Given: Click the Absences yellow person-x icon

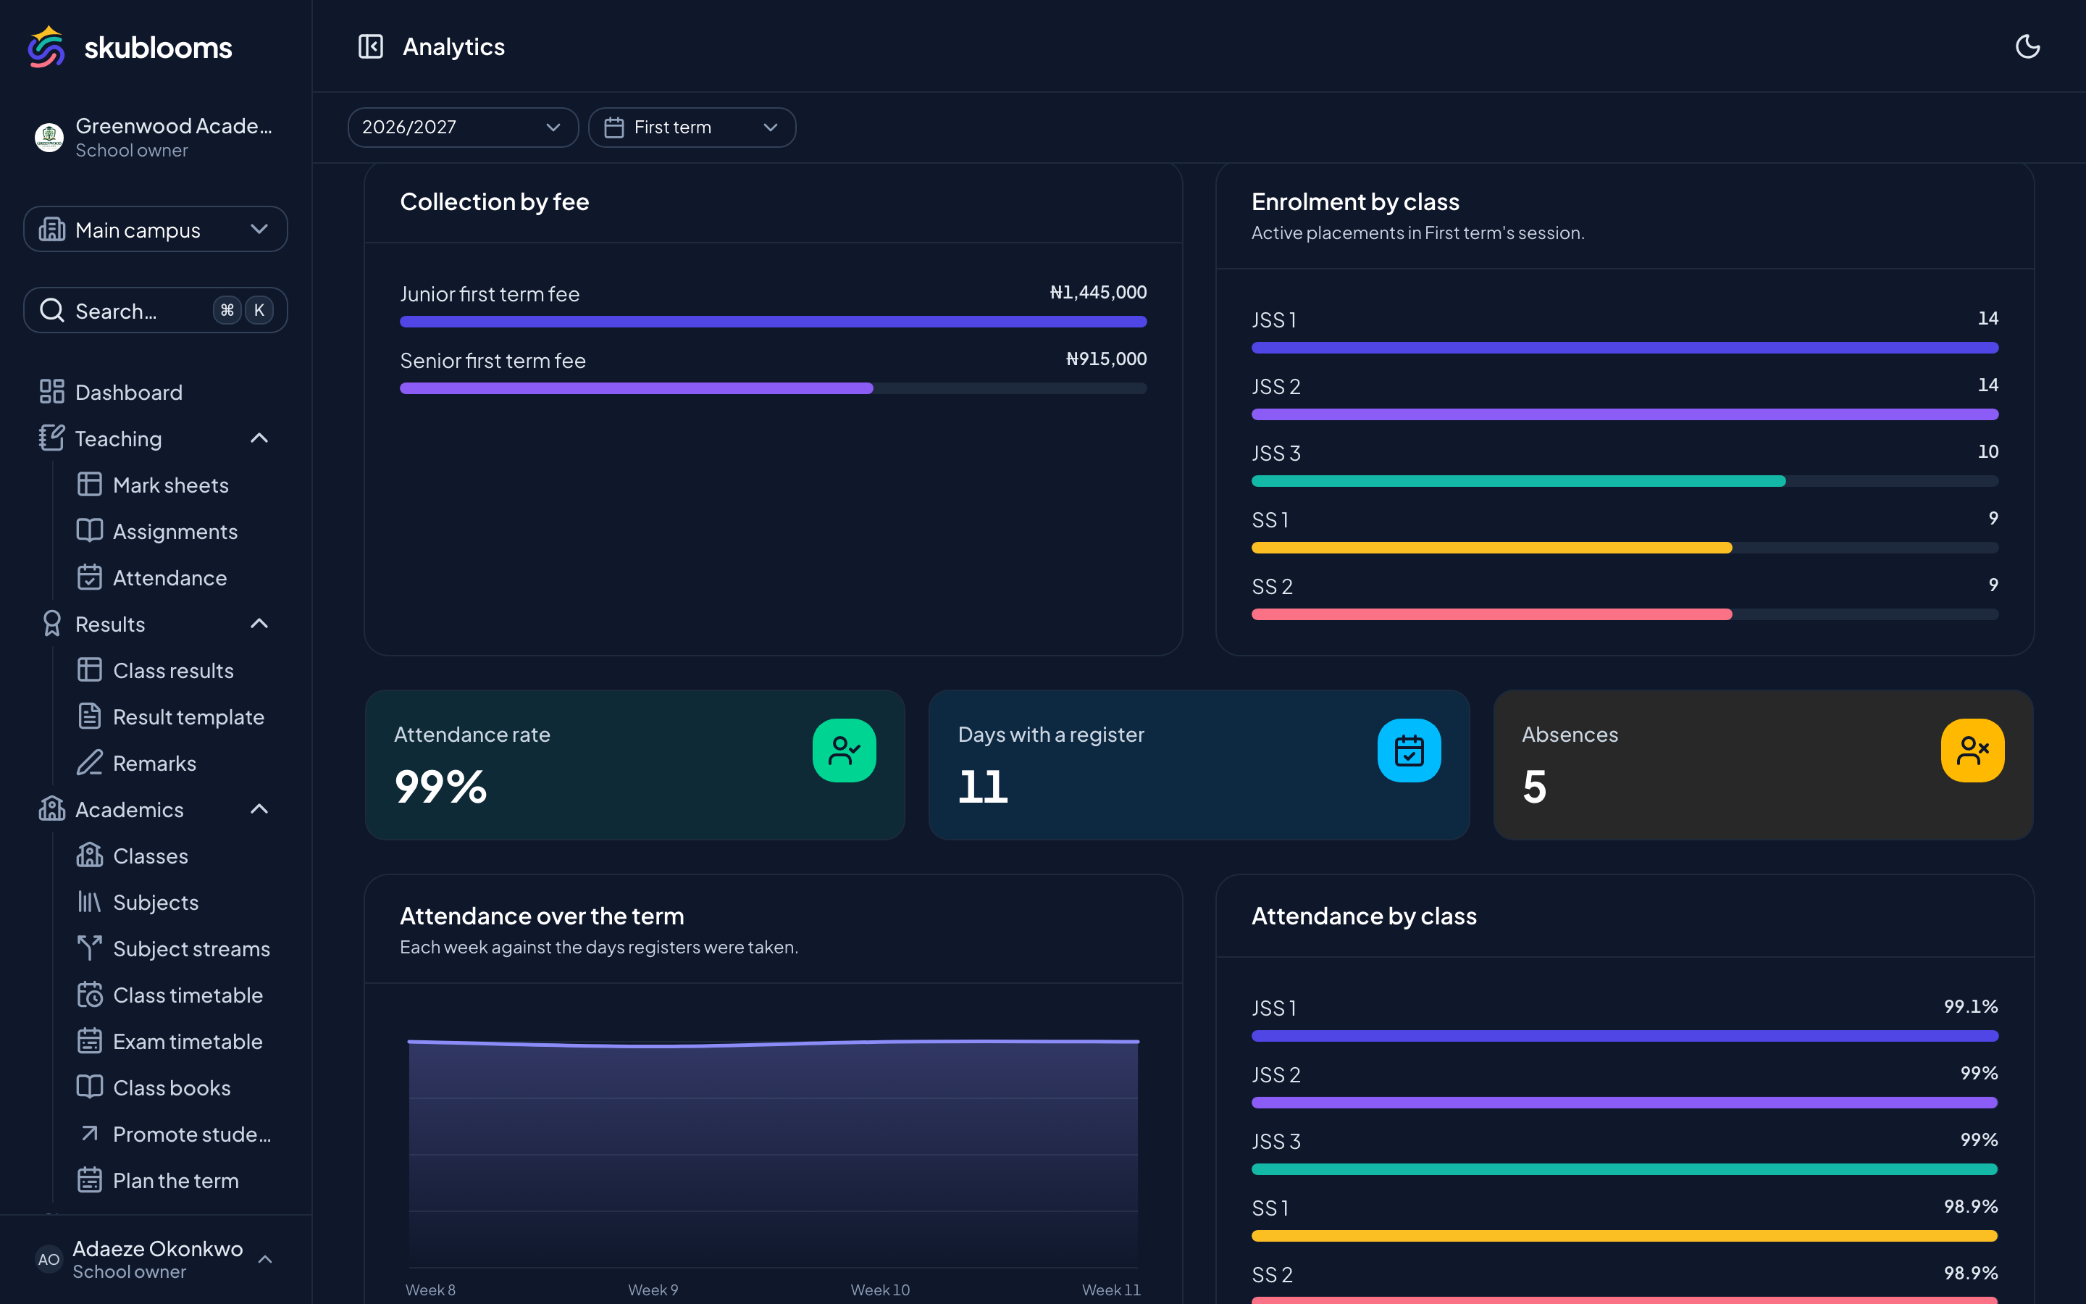Looking at the screenshot, I should click(1972, 751).
